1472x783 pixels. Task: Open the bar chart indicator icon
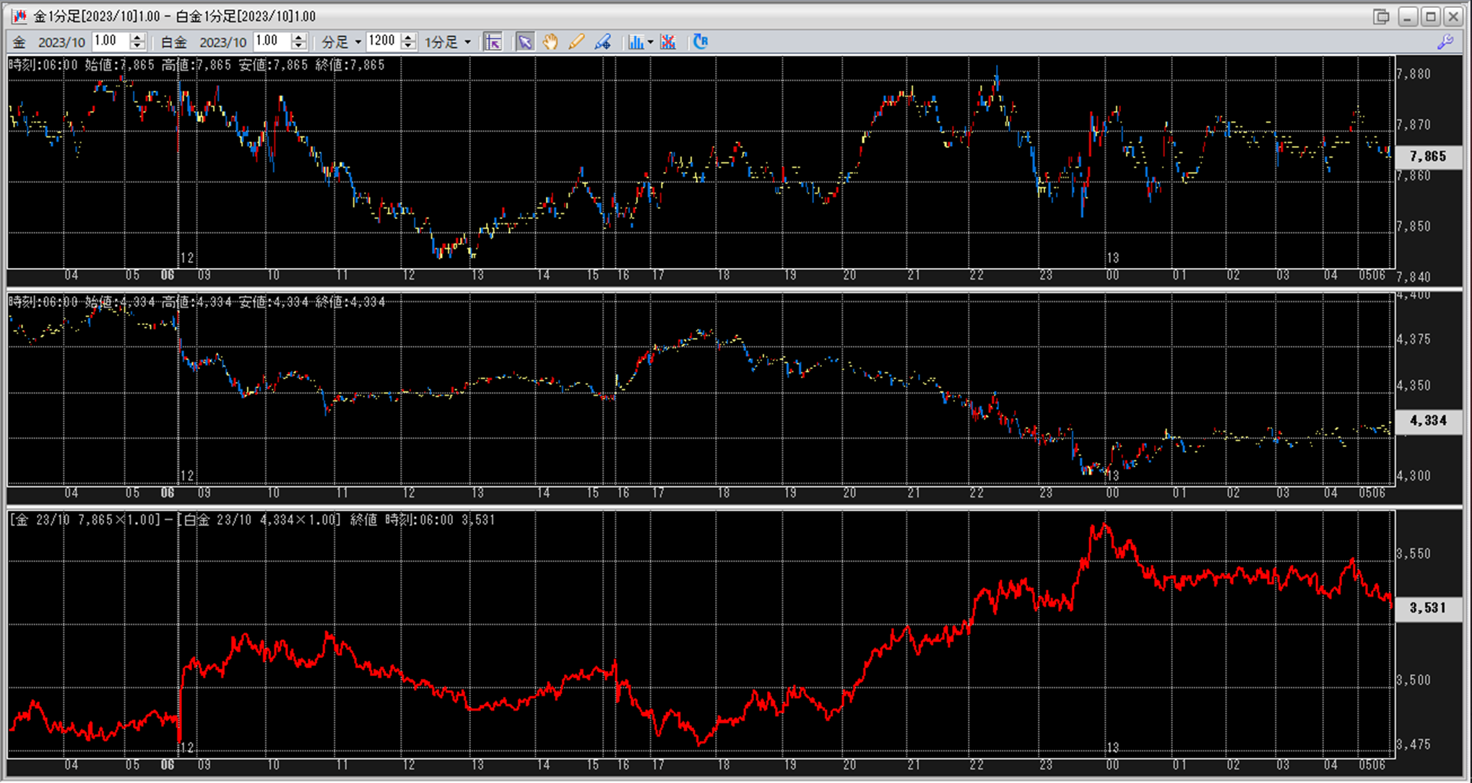[635, 42]
